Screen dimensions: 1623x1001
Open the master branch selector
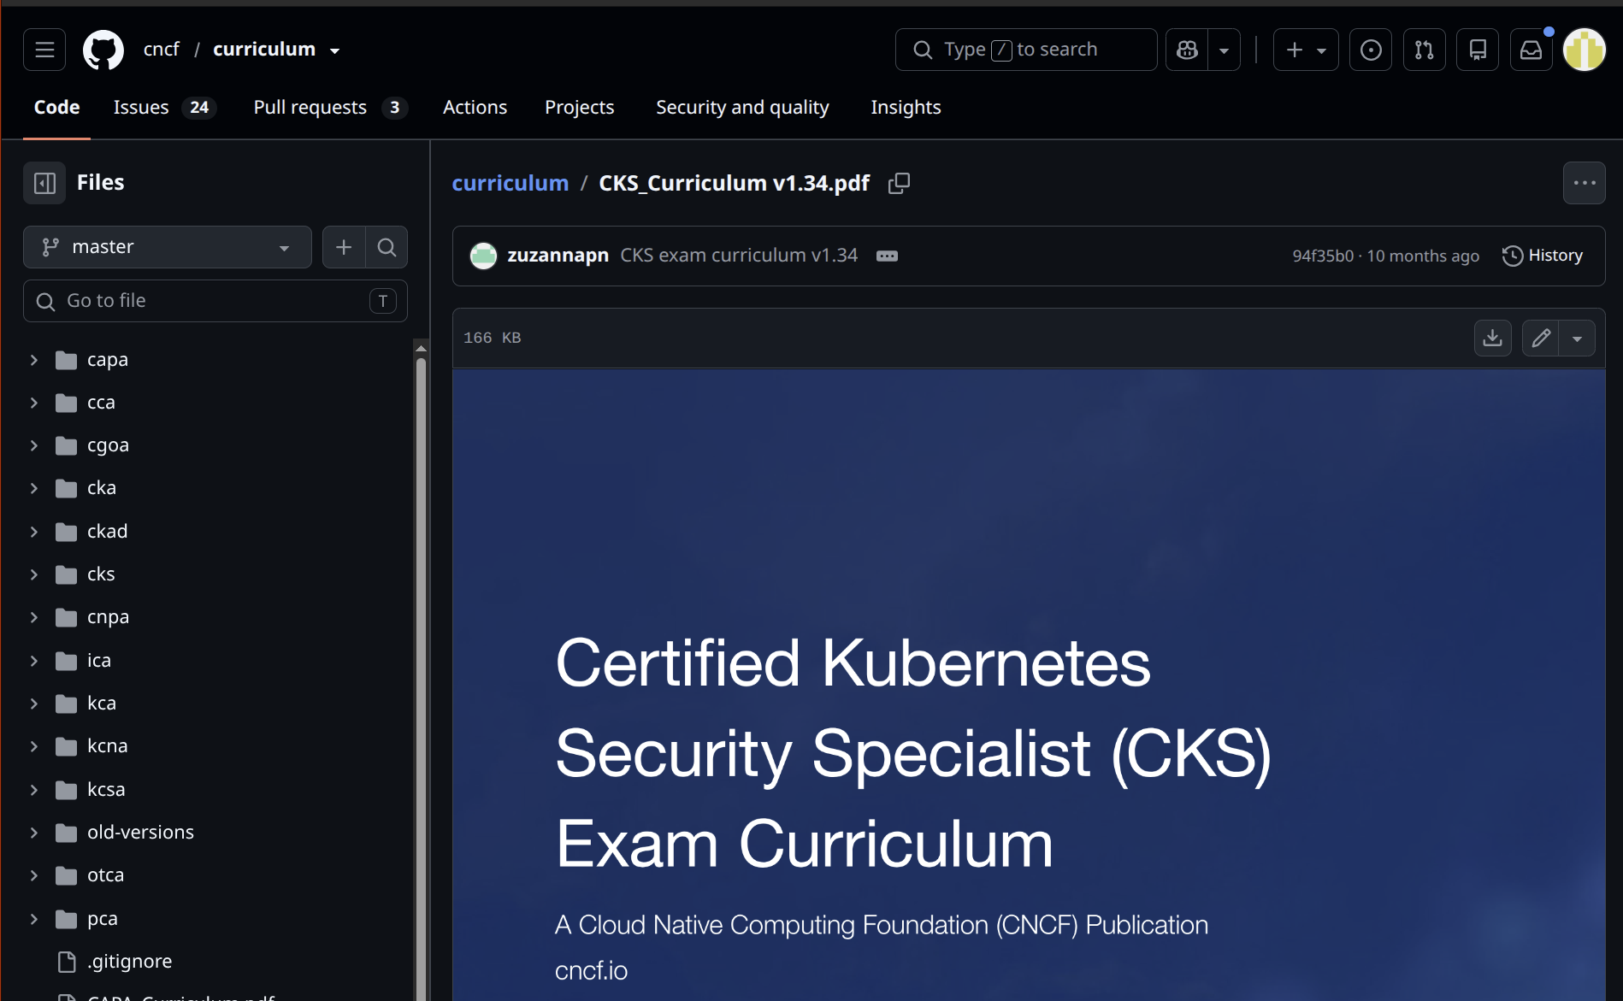tap(168, 247)
